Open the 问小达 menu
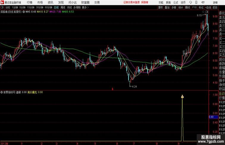Image resolution: width=225 pixels, height=145 pixels. 72,2
